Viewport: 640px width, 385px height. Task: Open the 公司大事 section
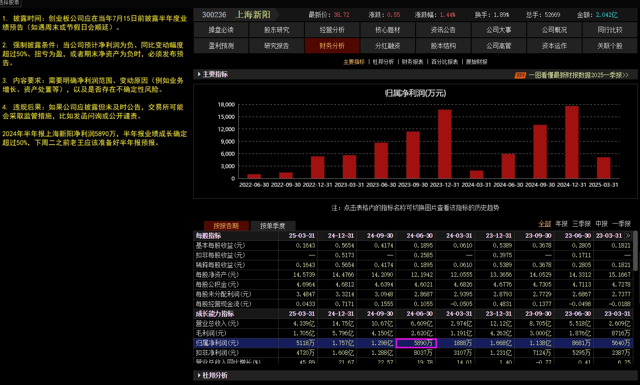(499, 30)
